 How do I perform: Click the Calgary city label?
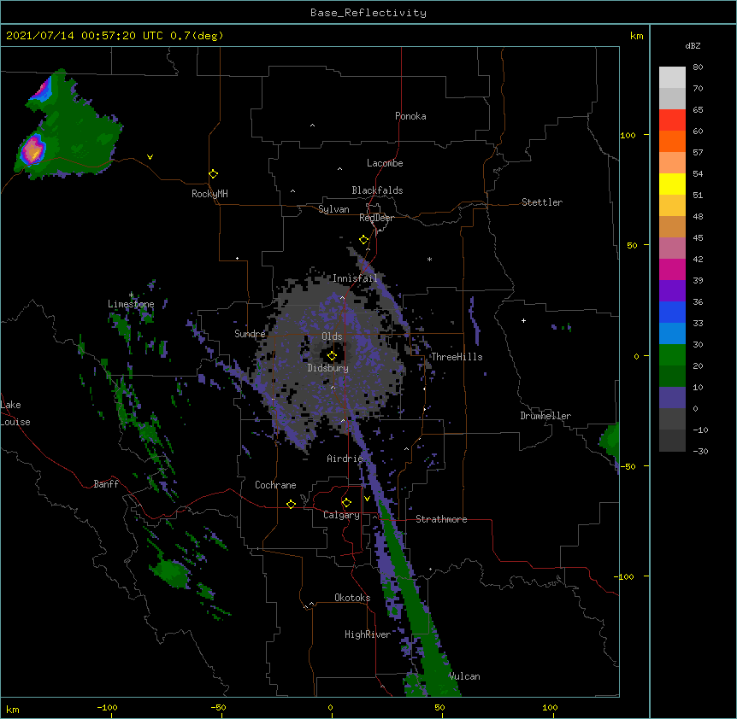(341, 515)
